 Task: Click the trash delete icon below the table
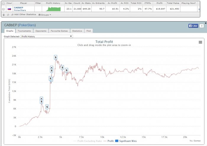click(4, 15)
